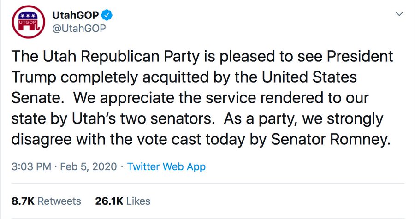Click the blue verified checkmark badge
Image resolution: width=415 pixels, height=219 pixels.
click(107, 15)
